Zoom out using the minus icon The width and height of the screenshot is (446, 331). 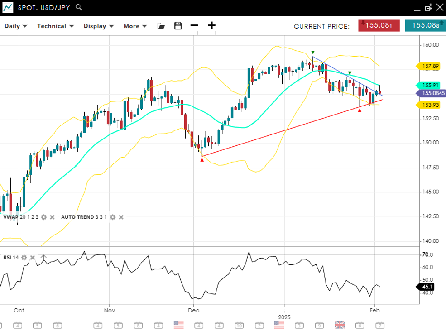point(194,25)
